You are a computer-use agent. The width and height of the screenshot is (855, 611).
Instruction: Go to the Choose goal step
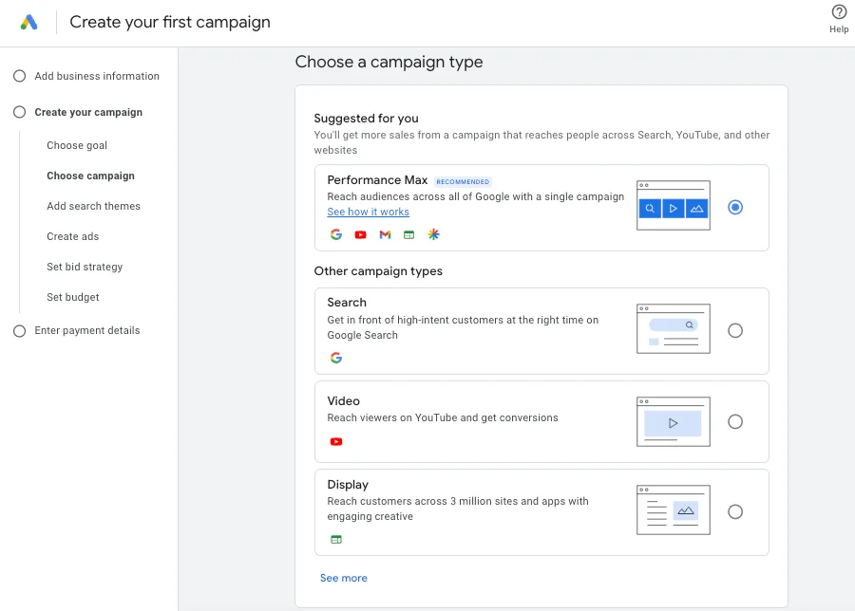pos(77,145)
